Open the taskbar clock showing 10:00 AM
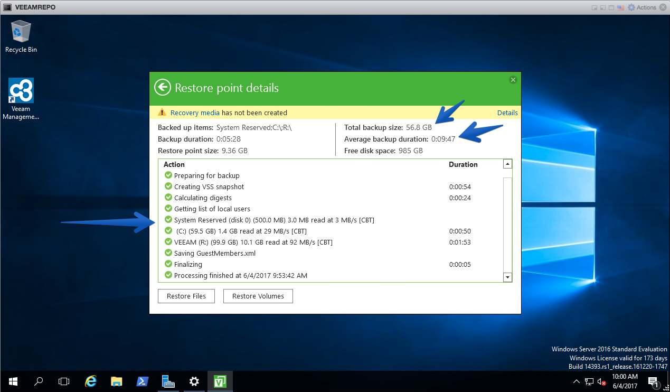Image resolution: width=670 pixels, height=392 pixels. tap(625, 381)
